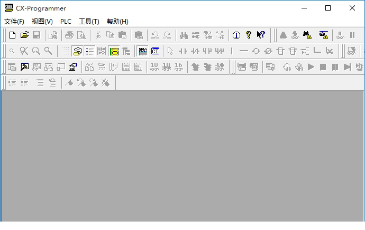Click the hexadecimal 16 monitor format icon
Screen dimensions: 365x230
(x=179, y=67)
